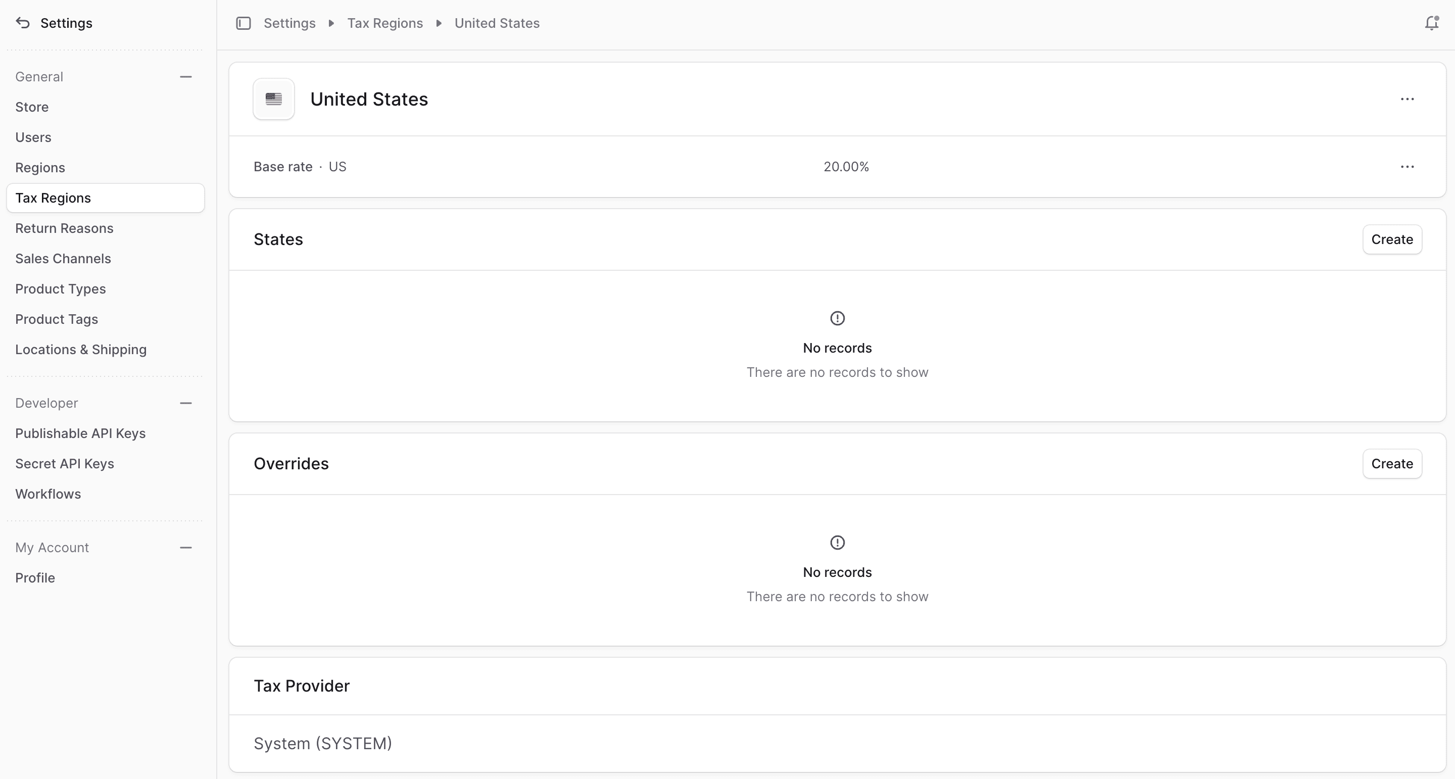Image resolution: width=1455 pixels, height=779 pixels.
Task: Collapse the General section
Action: [x=186, y=77]
